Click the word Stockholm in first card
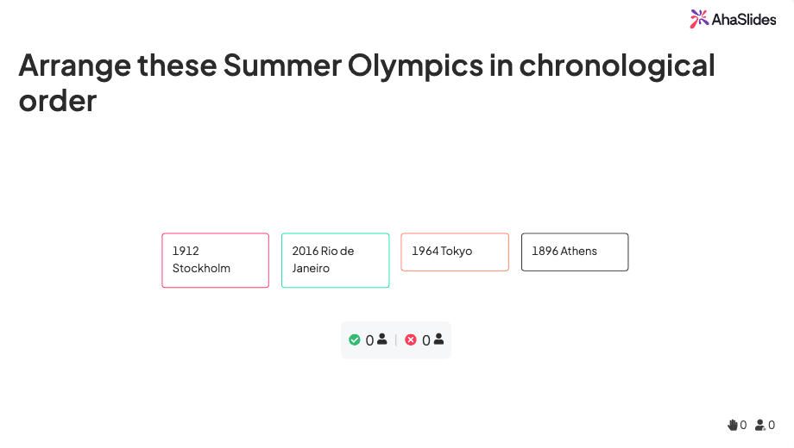Viewport: 794px width, 448px height. pyautogui.click(x=201, y=268)
